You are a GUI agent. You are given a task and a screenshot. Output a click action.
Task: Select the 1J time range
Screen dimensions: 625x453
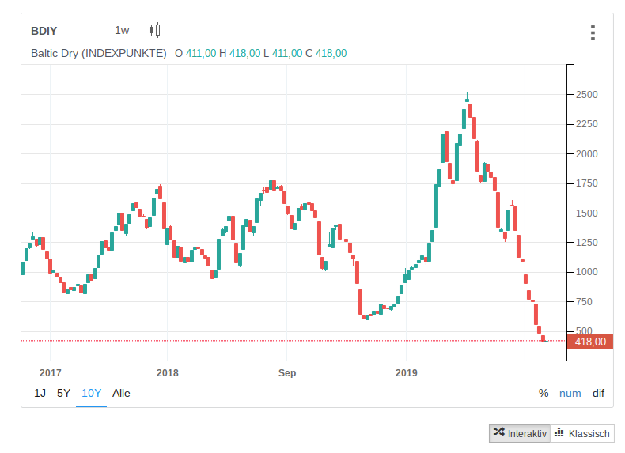click(x=40, y=393)
